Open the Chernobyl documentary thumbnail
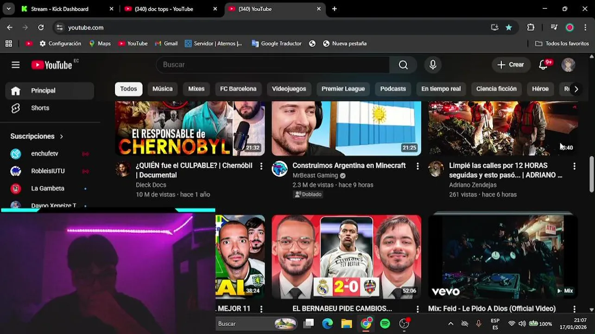This screenshot has width=595, height=334. point(190,128)
